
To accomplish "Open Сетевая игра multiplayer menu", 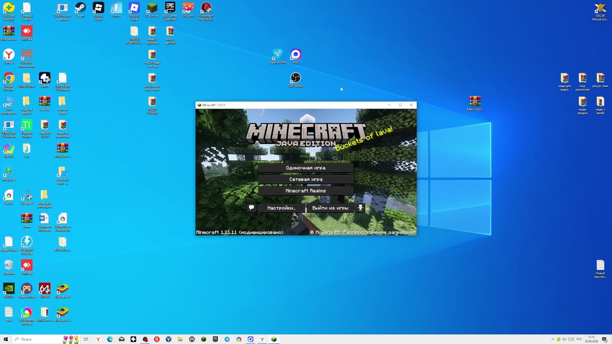I will click(306, 179).
